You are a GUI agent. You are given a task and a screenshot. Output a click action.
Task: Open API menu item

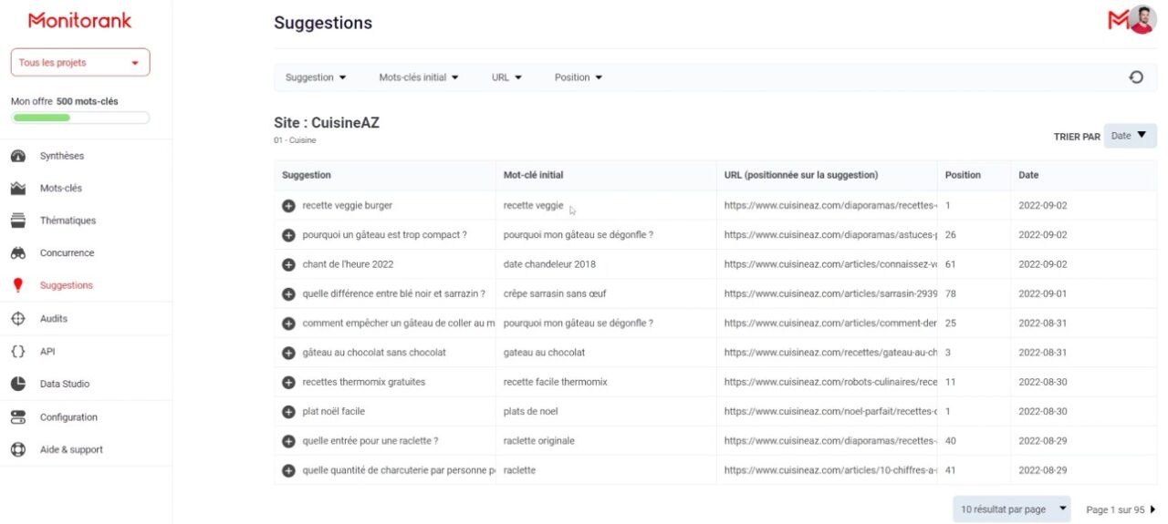pos(47,352)
